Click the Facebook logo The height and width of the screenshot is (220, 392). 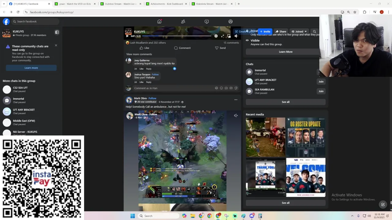[6, 21]
